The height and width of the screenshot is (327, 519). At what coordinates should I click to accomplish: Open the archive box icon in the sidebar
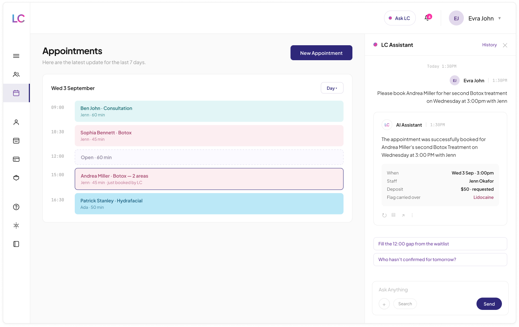(16, 141)
